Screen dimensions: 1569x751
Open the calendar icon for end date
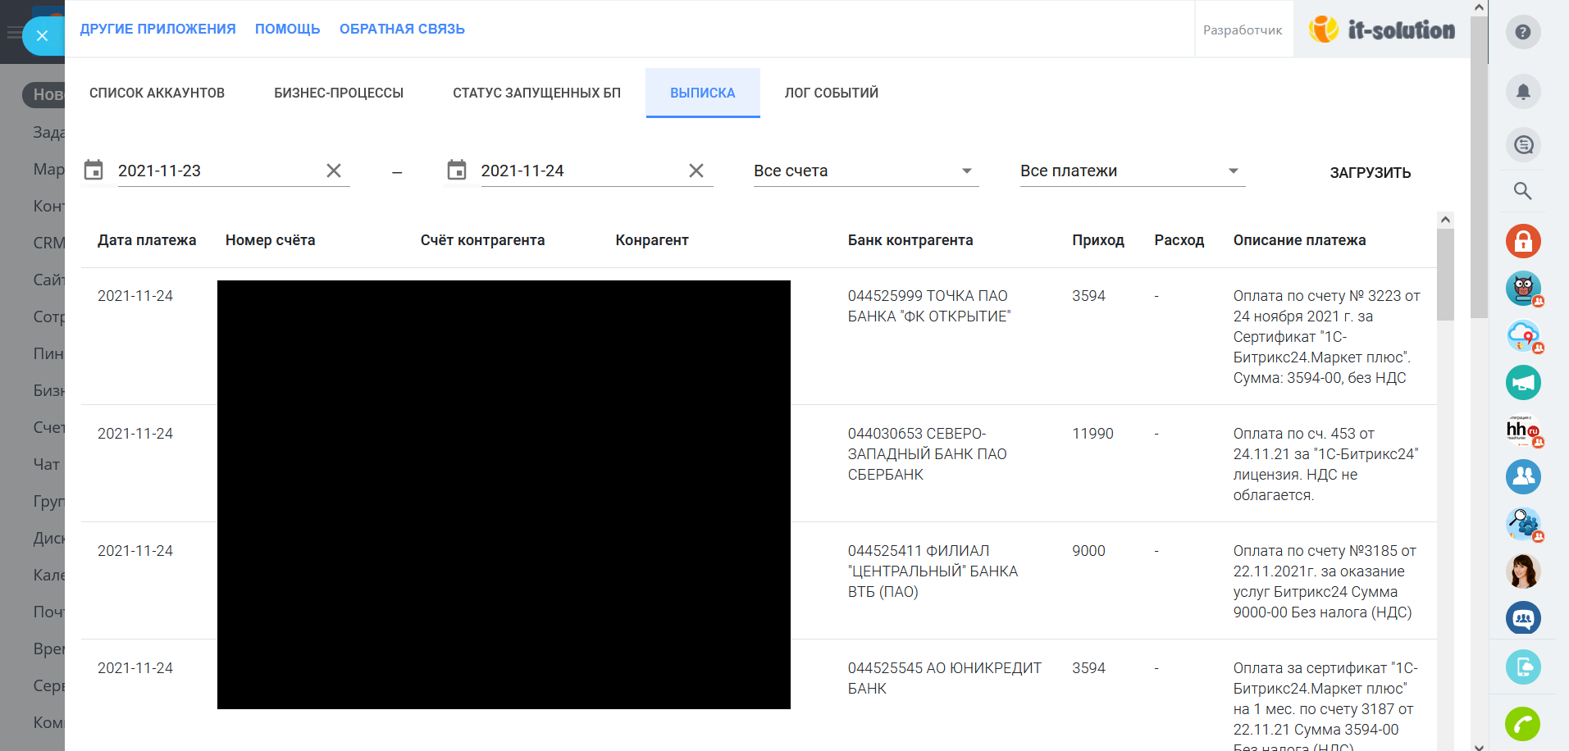[x=457, y=171]
